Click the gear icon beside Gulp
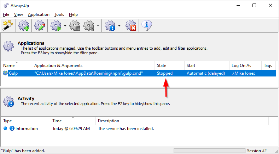Viewport: 279px width, 154px height. coord(5,73)
